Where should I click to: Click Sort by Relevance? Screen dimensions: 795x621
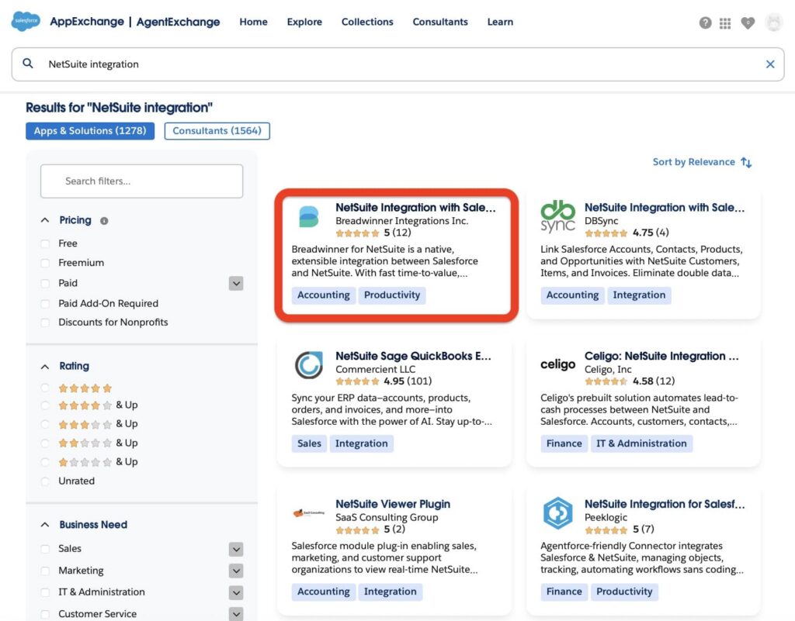[695, 162]
